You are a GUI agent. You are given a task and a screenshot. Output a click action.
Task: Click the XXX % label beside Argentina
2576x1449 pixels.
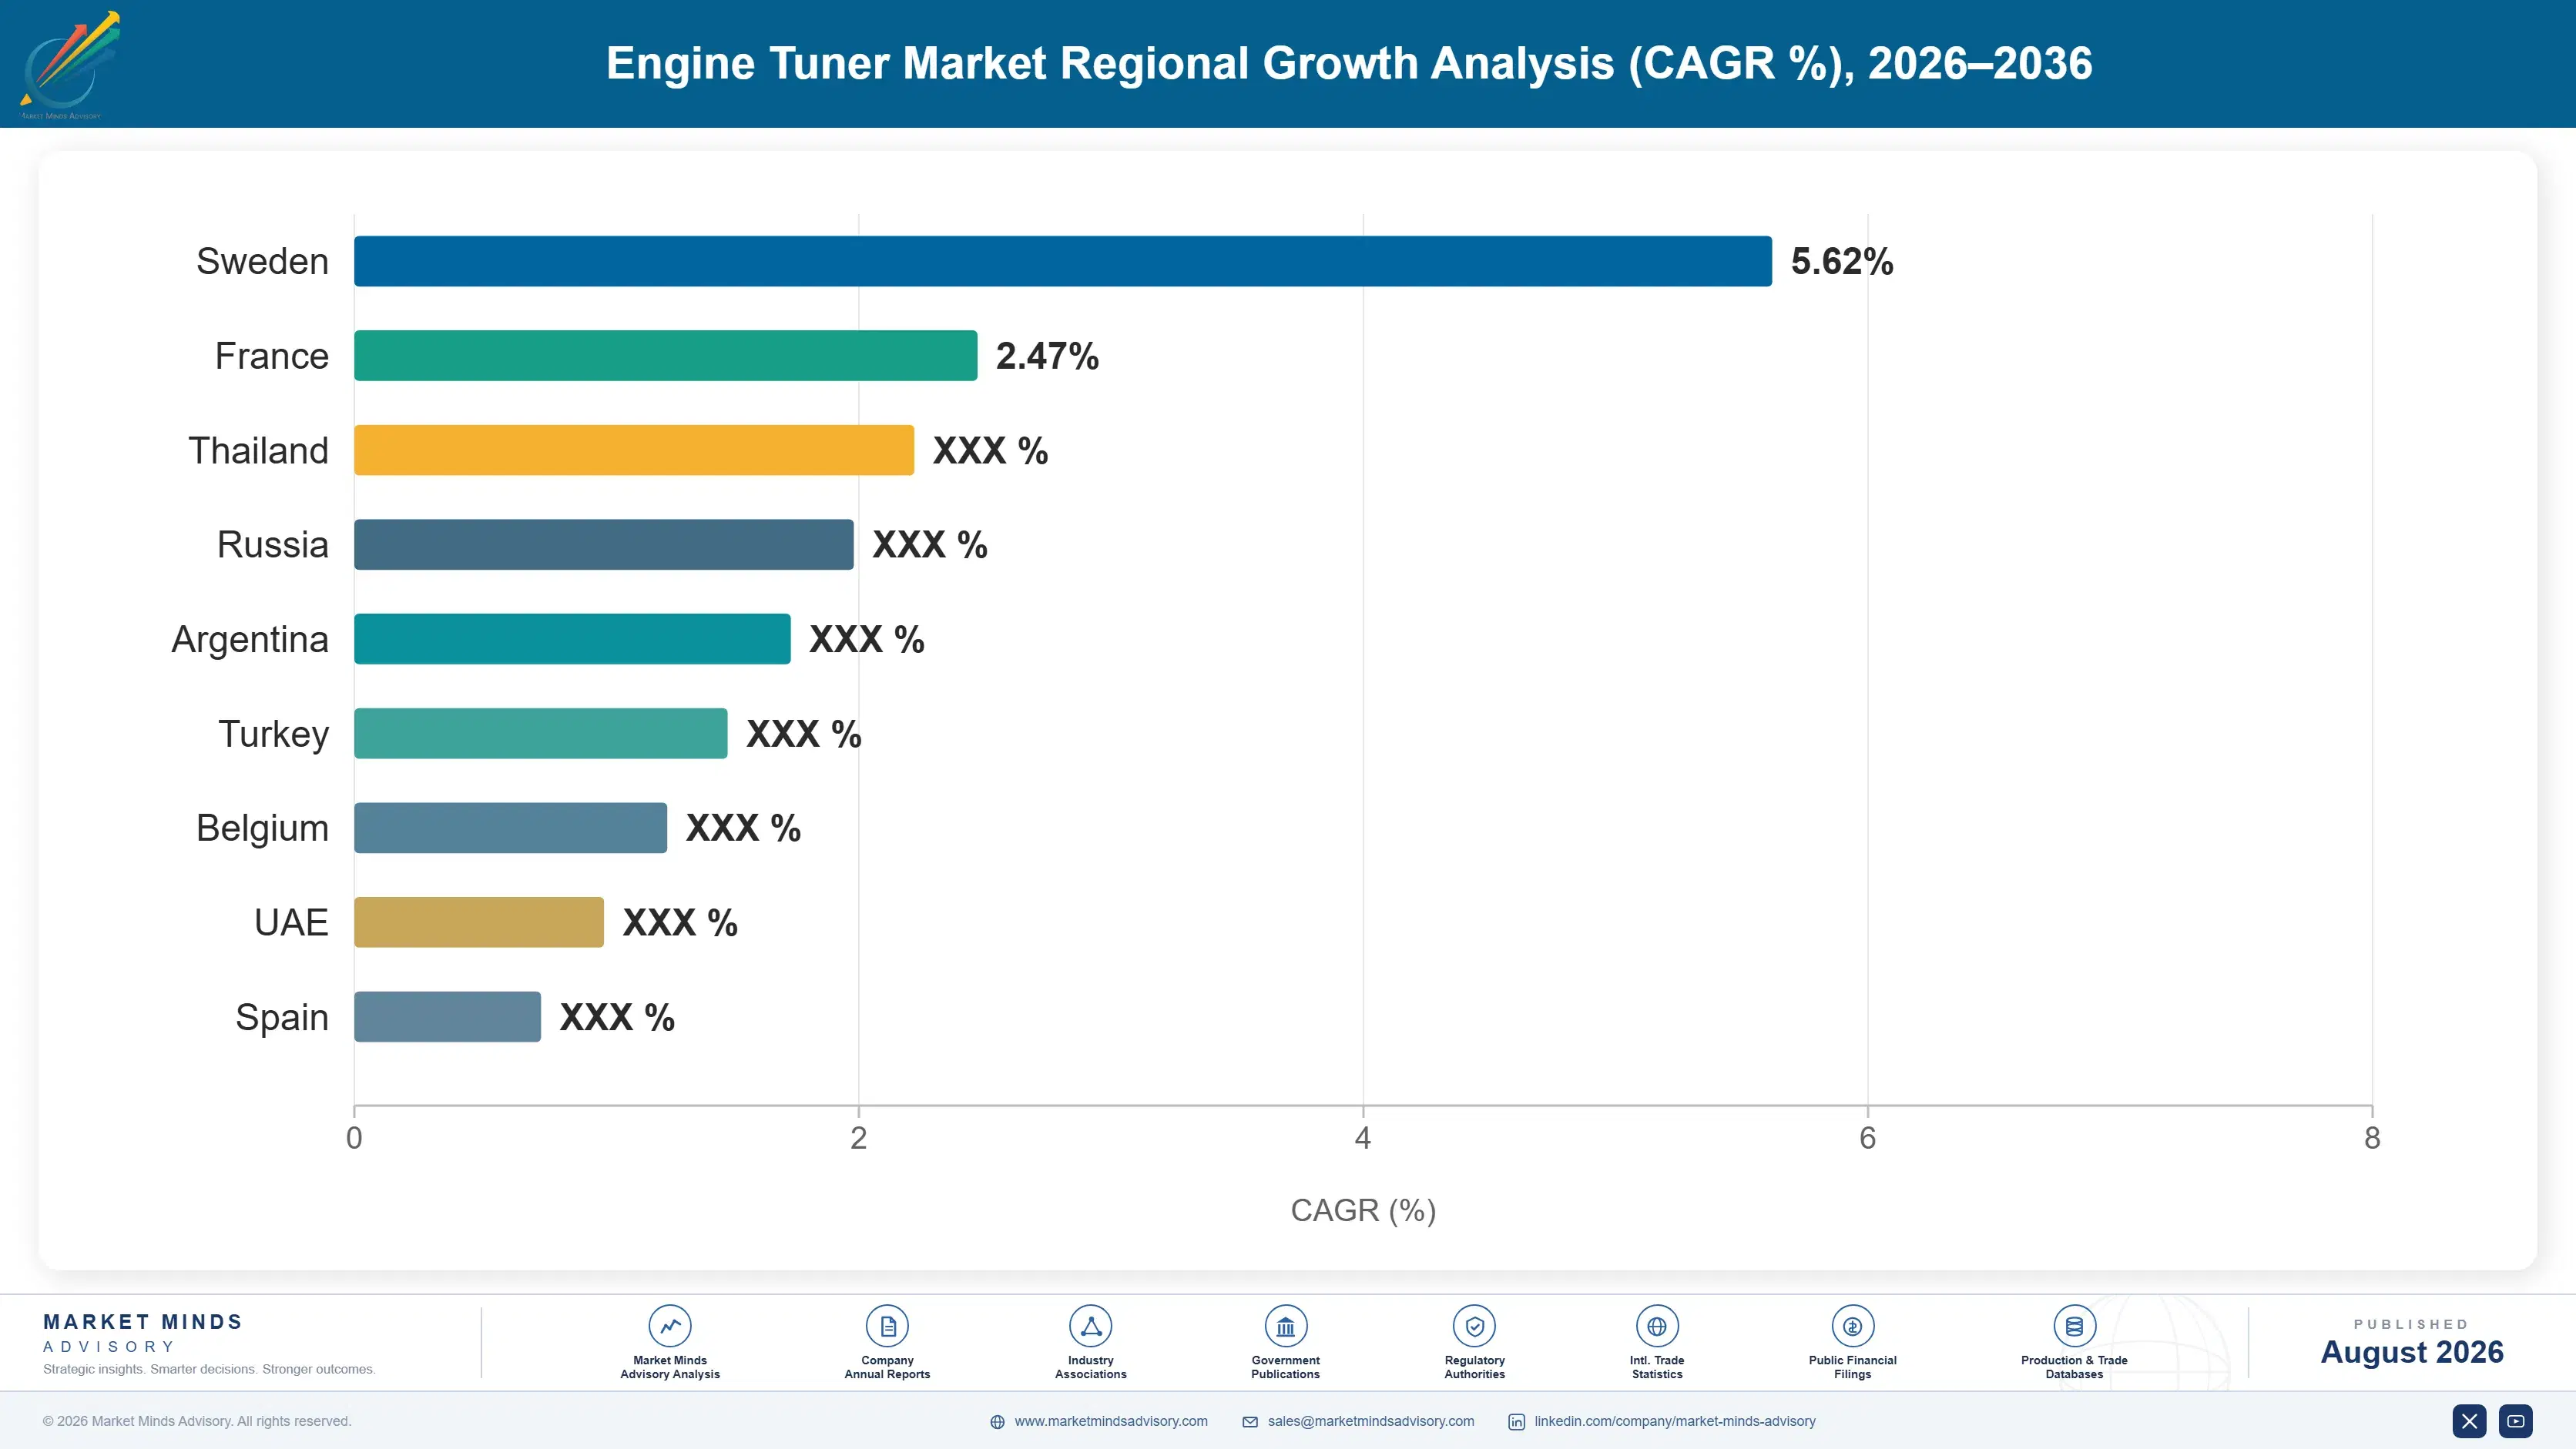point(867,640)
